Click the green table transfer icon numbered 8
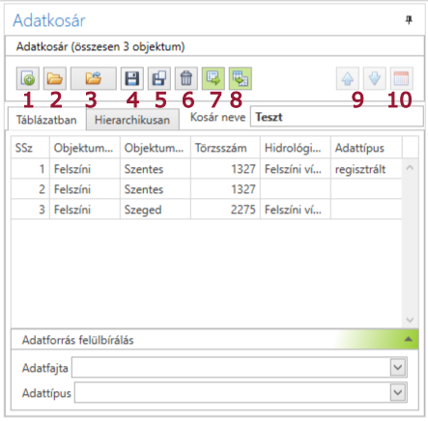 (x=241, y=78)
